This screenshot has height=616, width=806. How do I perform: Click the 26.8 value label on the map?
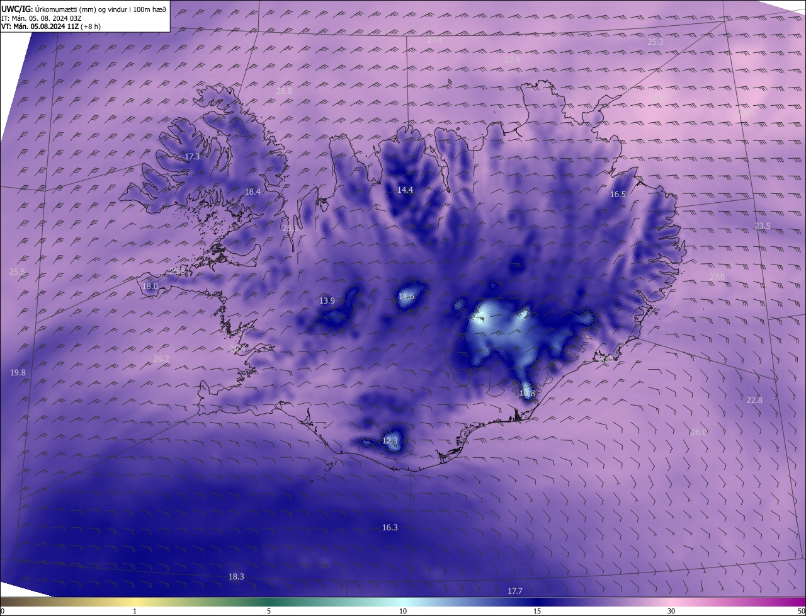(x=284, y=91)
